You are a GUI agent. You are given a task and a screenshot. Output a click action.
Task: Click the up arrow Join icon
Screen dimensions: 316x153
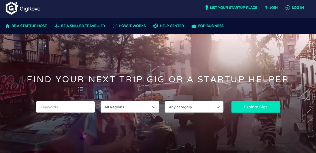coord(266,8)
